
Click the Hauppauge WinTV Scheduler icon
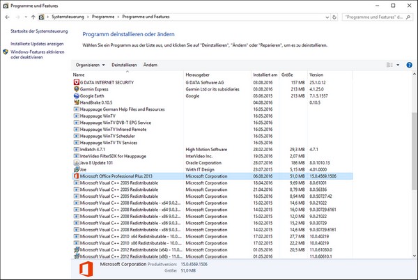click(x=76, y=136)
